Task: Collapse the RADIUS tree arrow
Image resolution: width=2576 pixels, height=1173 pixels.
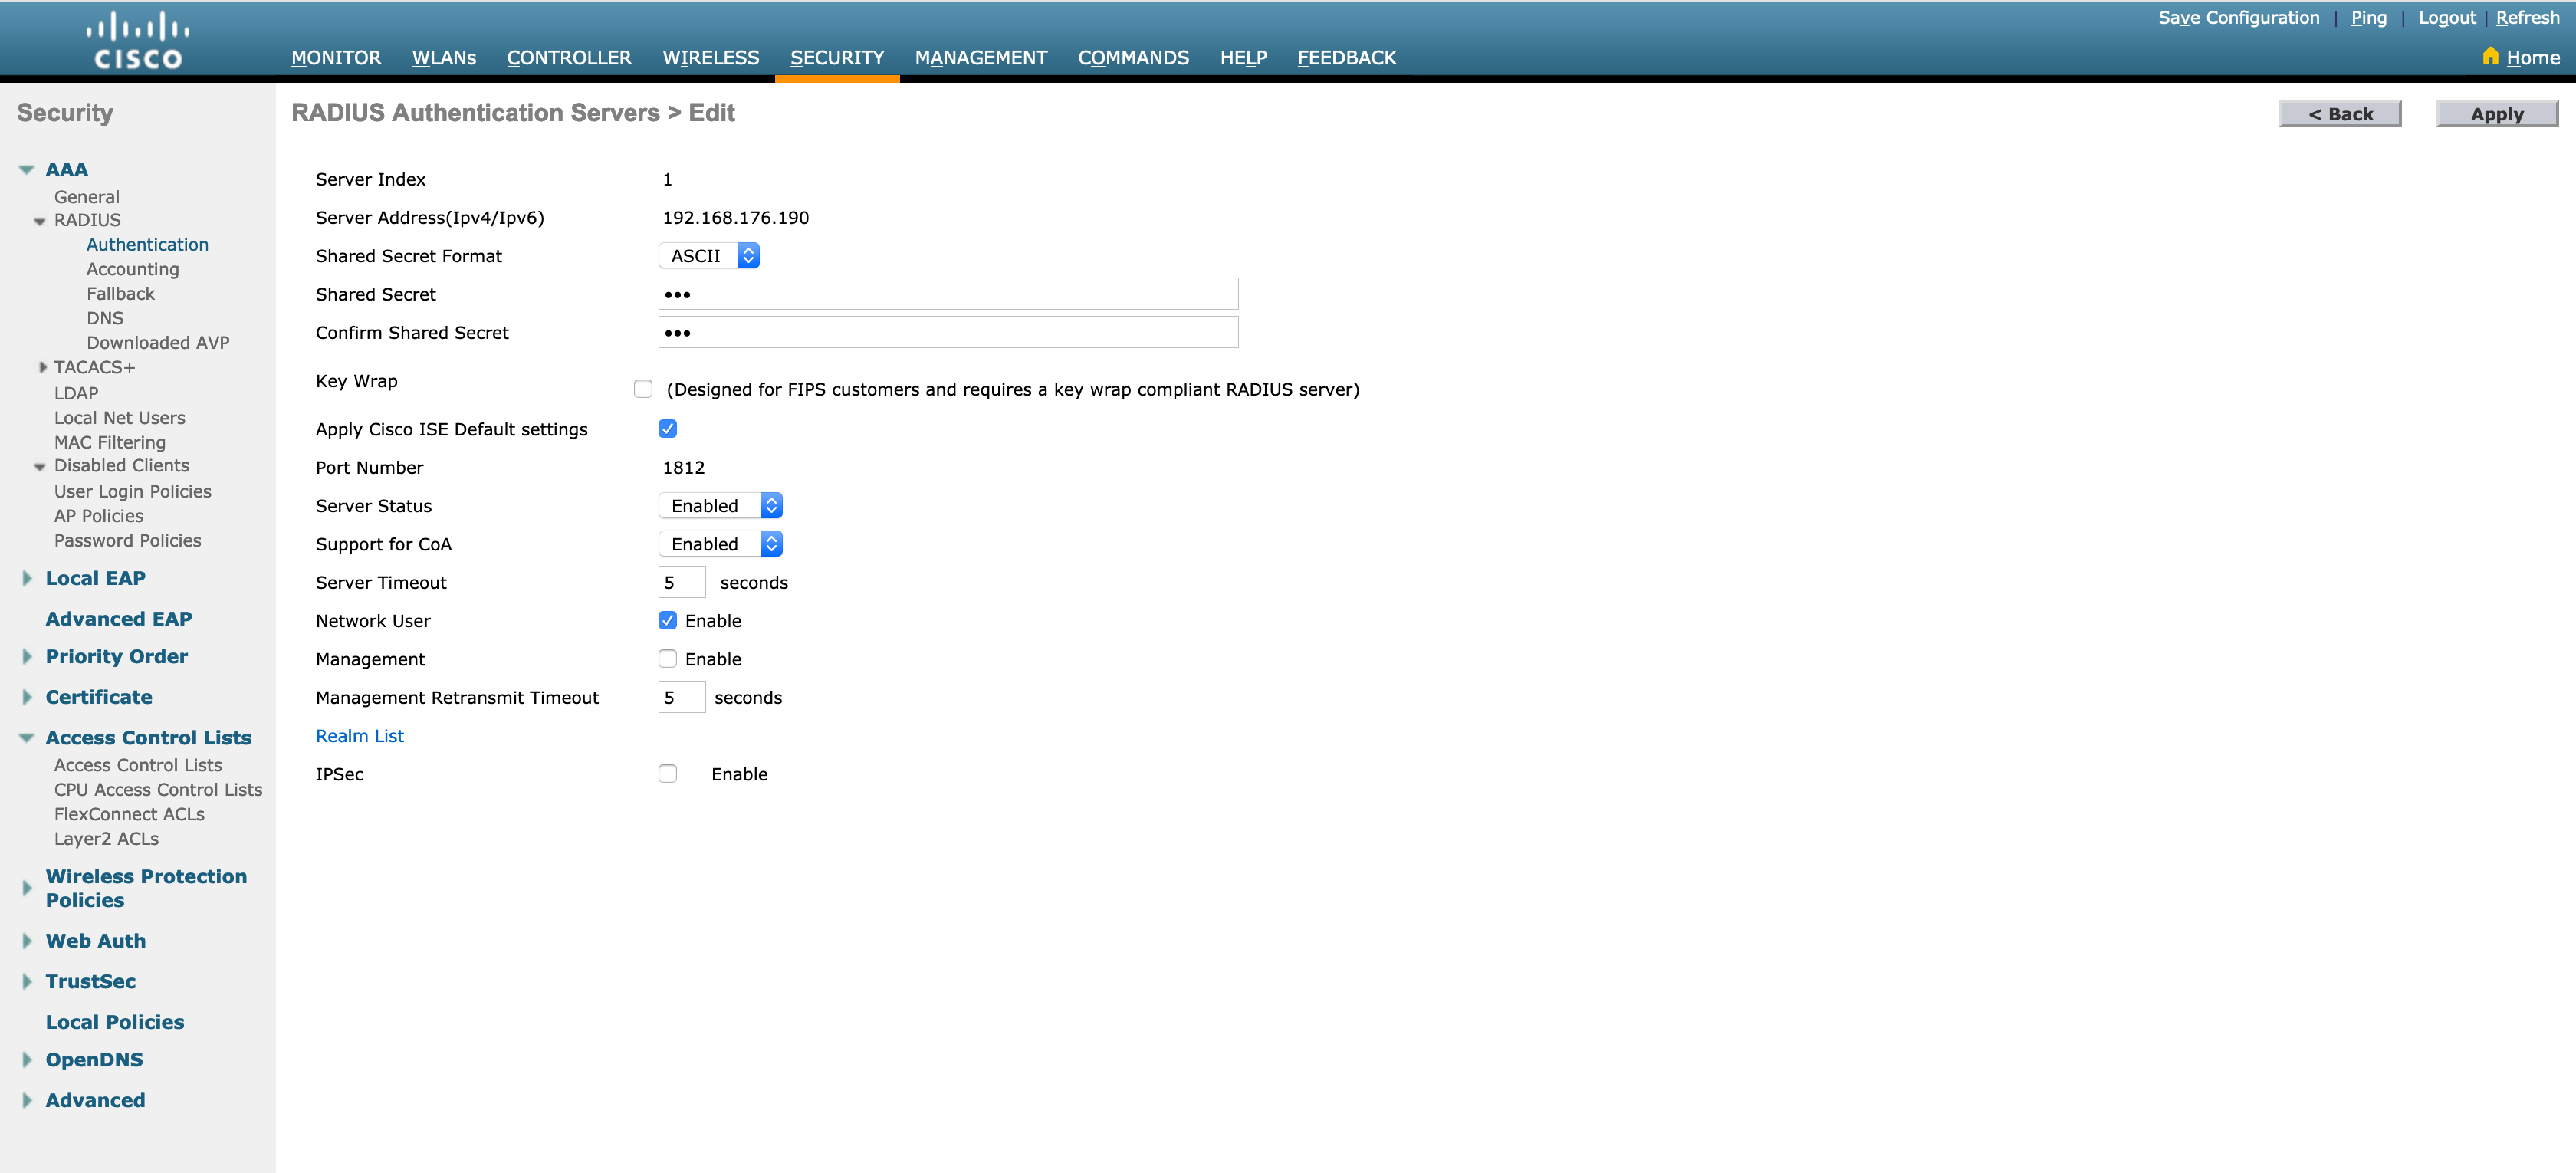Action: [x=40, y=221]
